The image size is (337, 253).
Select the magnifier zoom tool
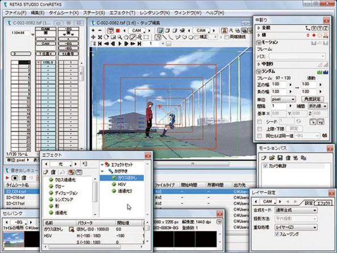click(x=120, y=37)
